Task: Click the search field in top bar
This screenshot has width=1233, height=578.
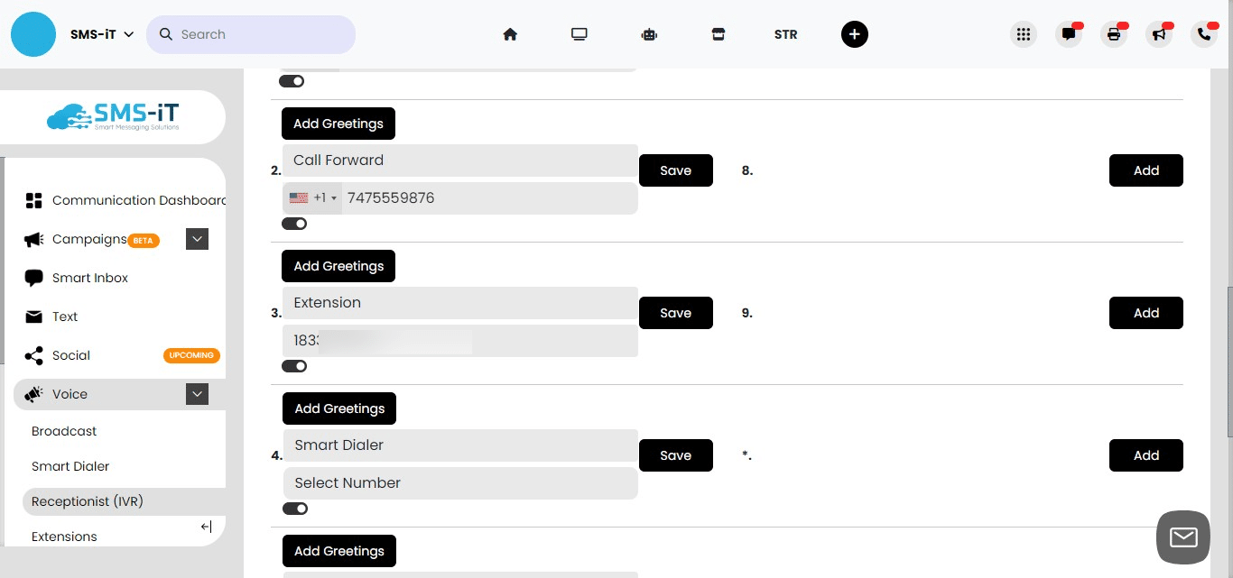Action: [x=251, y=33]
